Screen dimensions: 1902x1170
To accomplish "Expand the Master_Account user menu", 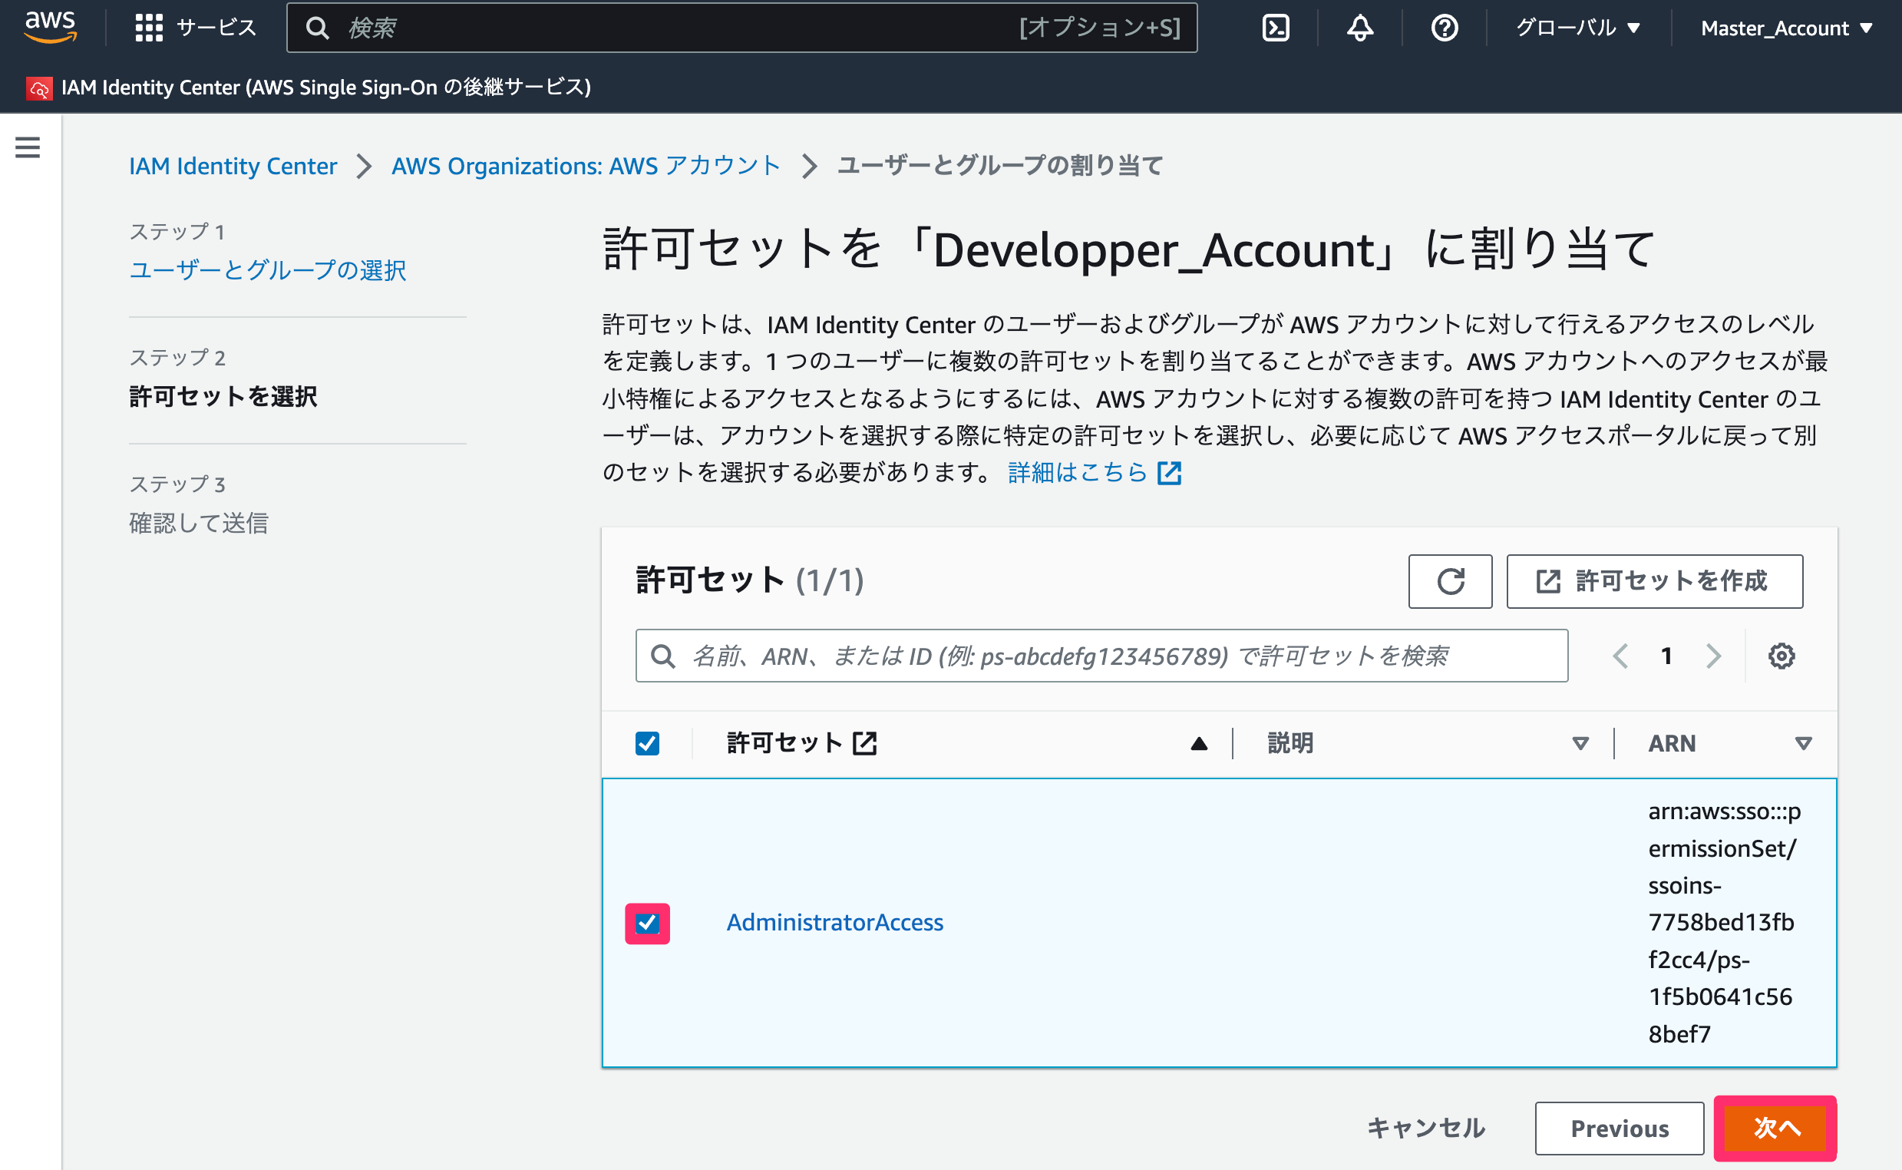I will [1787, 28].
